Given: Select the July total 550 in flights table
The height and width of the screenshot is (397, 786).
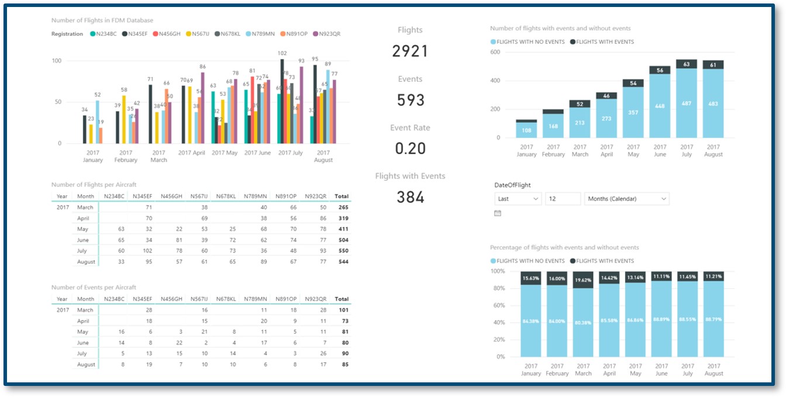Looking at the screenshot, I should click(x=344, y=251).
